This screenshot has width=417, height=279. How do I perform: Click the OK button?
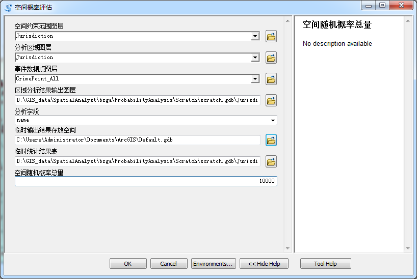coord(128,264)
